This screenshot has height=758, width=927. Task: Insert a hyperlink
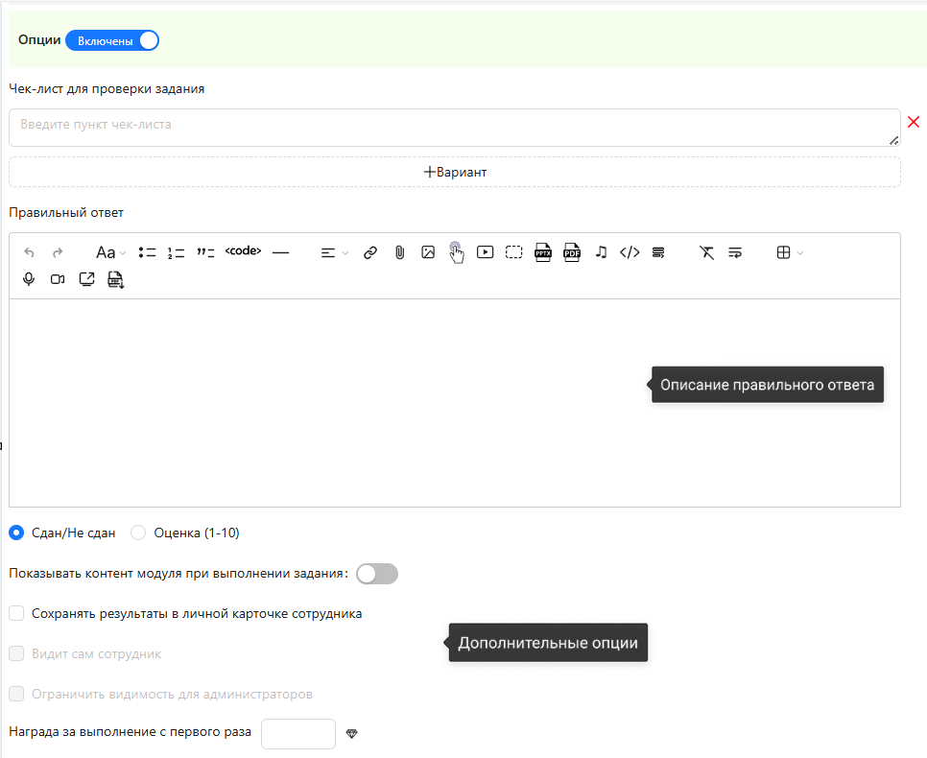370,252
